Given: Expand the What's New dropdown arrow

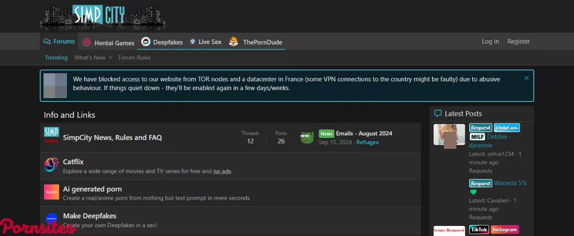Looking at the screenshot, I should coord(110,58).
